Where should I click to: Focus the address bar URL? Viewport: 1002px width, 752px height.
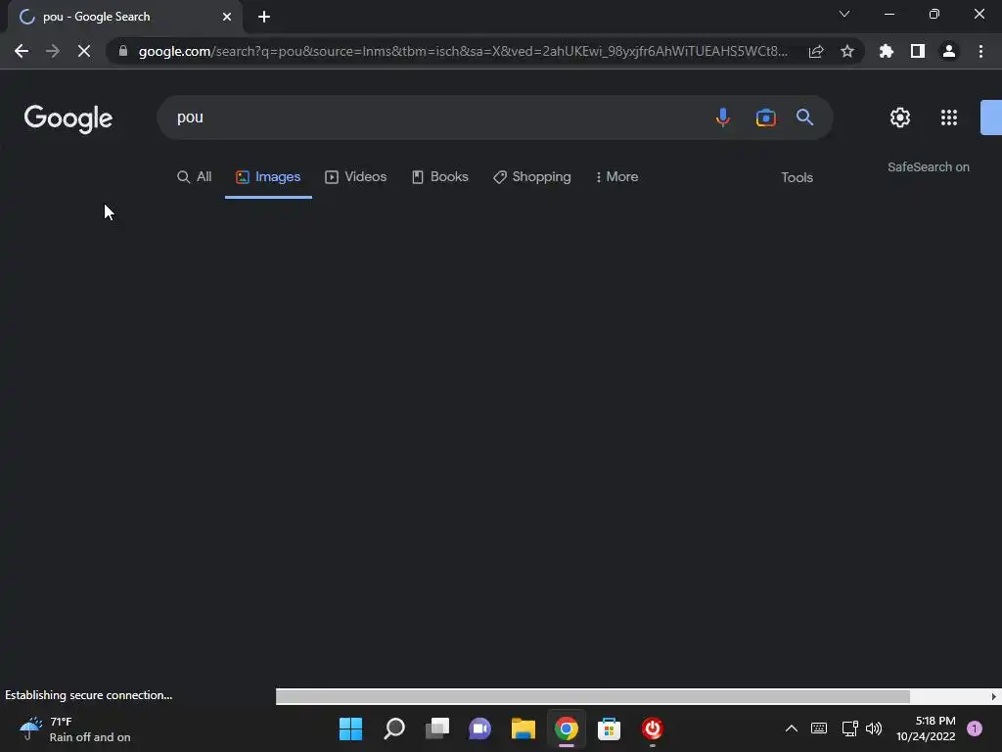[463, 51]
